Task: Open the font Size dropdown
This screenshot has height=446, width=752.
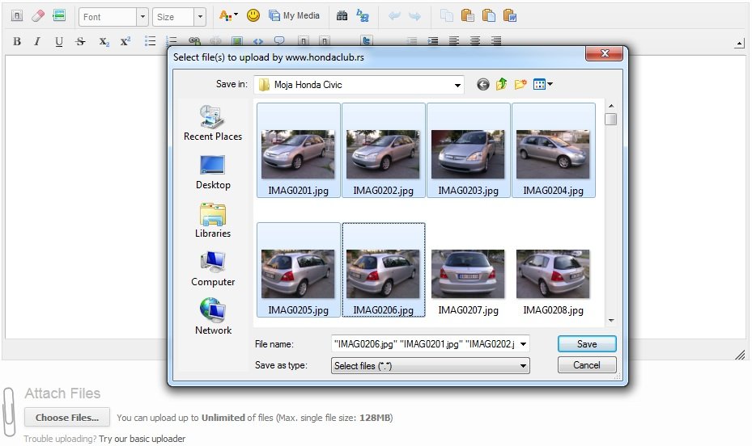Action: click(x=200, y=17)
